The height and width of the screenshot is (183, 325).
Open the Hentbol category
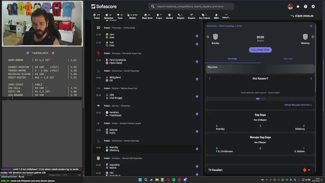coord(169,16)
